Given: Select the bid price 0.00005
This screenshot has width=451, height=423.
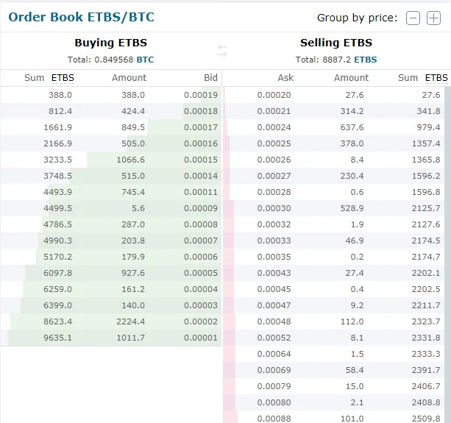Looking at the screenshot, I should pos(201,273).
